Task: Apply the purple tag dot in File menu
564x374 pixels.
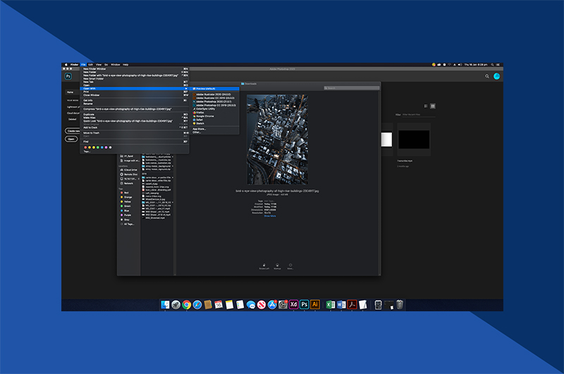Action: pos(106,147)
